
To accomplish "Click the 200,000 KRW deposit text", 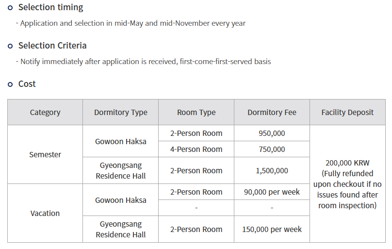I will [x=347, y=163].
